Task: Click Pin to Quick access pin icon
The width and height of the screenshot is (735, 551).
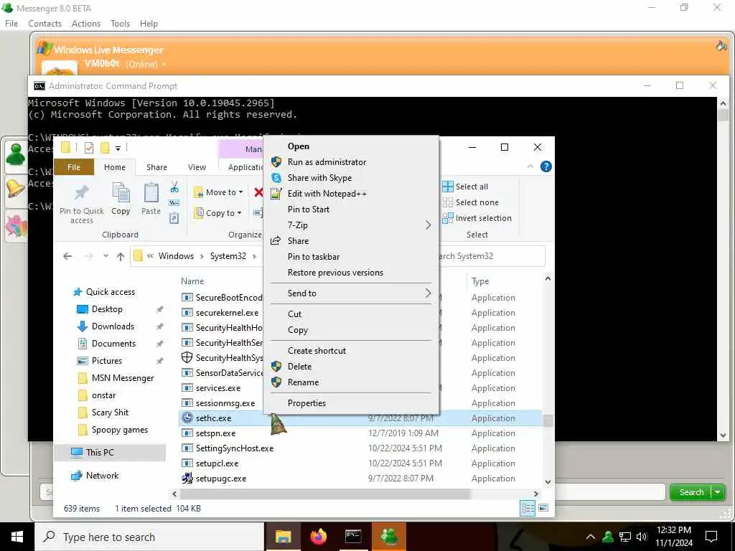Action: point(82,192)
